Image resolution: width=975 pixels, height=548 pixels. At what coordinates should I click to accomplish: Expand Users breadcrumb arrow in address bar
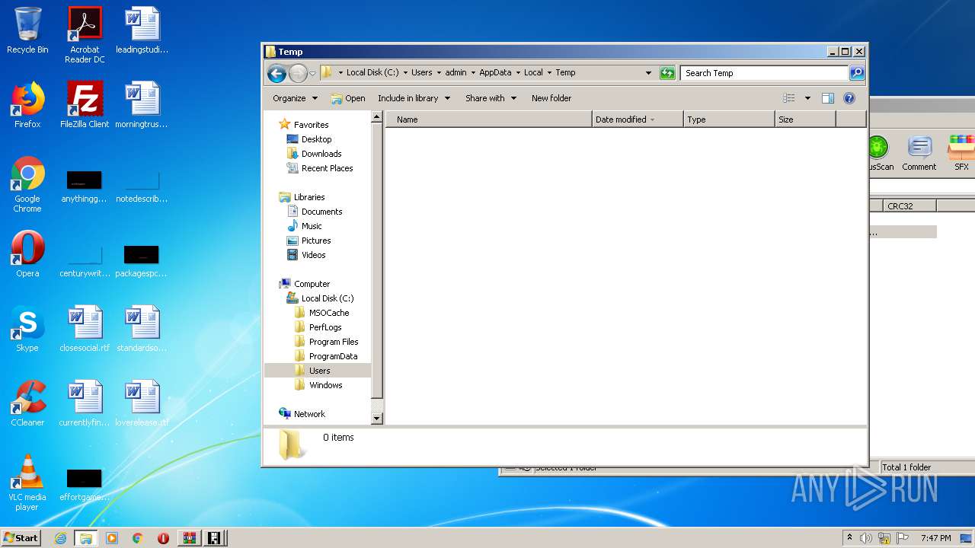(x=439, y=73)
